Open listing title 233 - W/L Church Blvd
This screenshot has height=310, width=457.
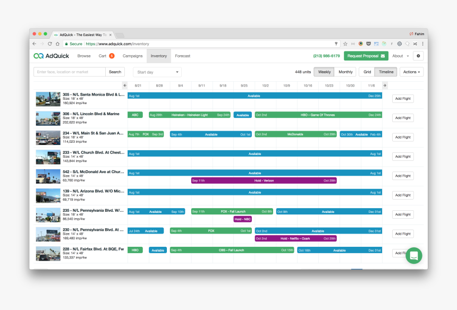tap(94, 152)
